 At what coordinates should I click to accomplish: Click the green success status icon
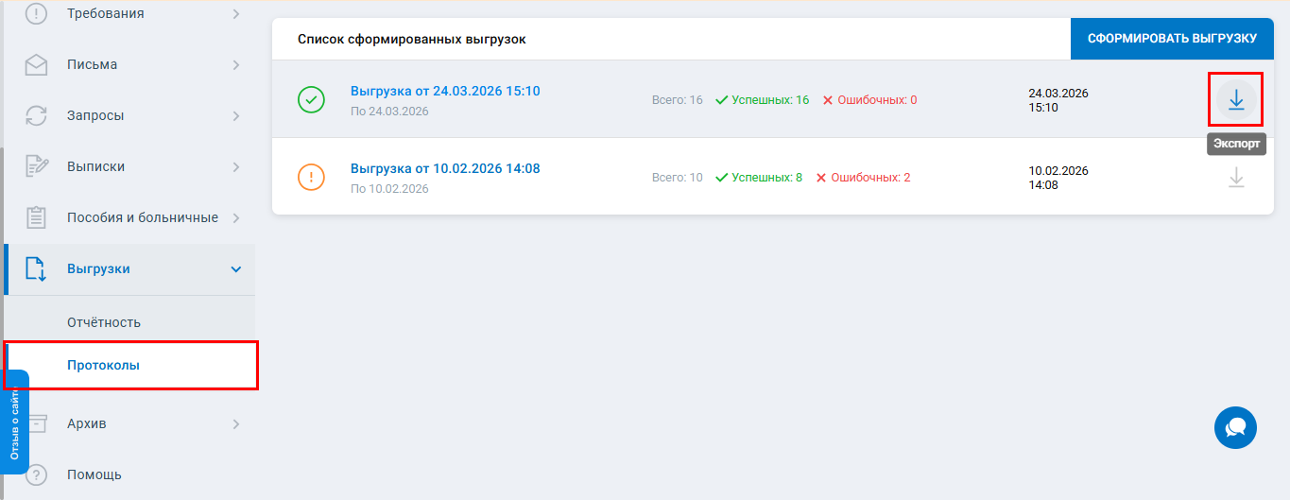point(311,99)
